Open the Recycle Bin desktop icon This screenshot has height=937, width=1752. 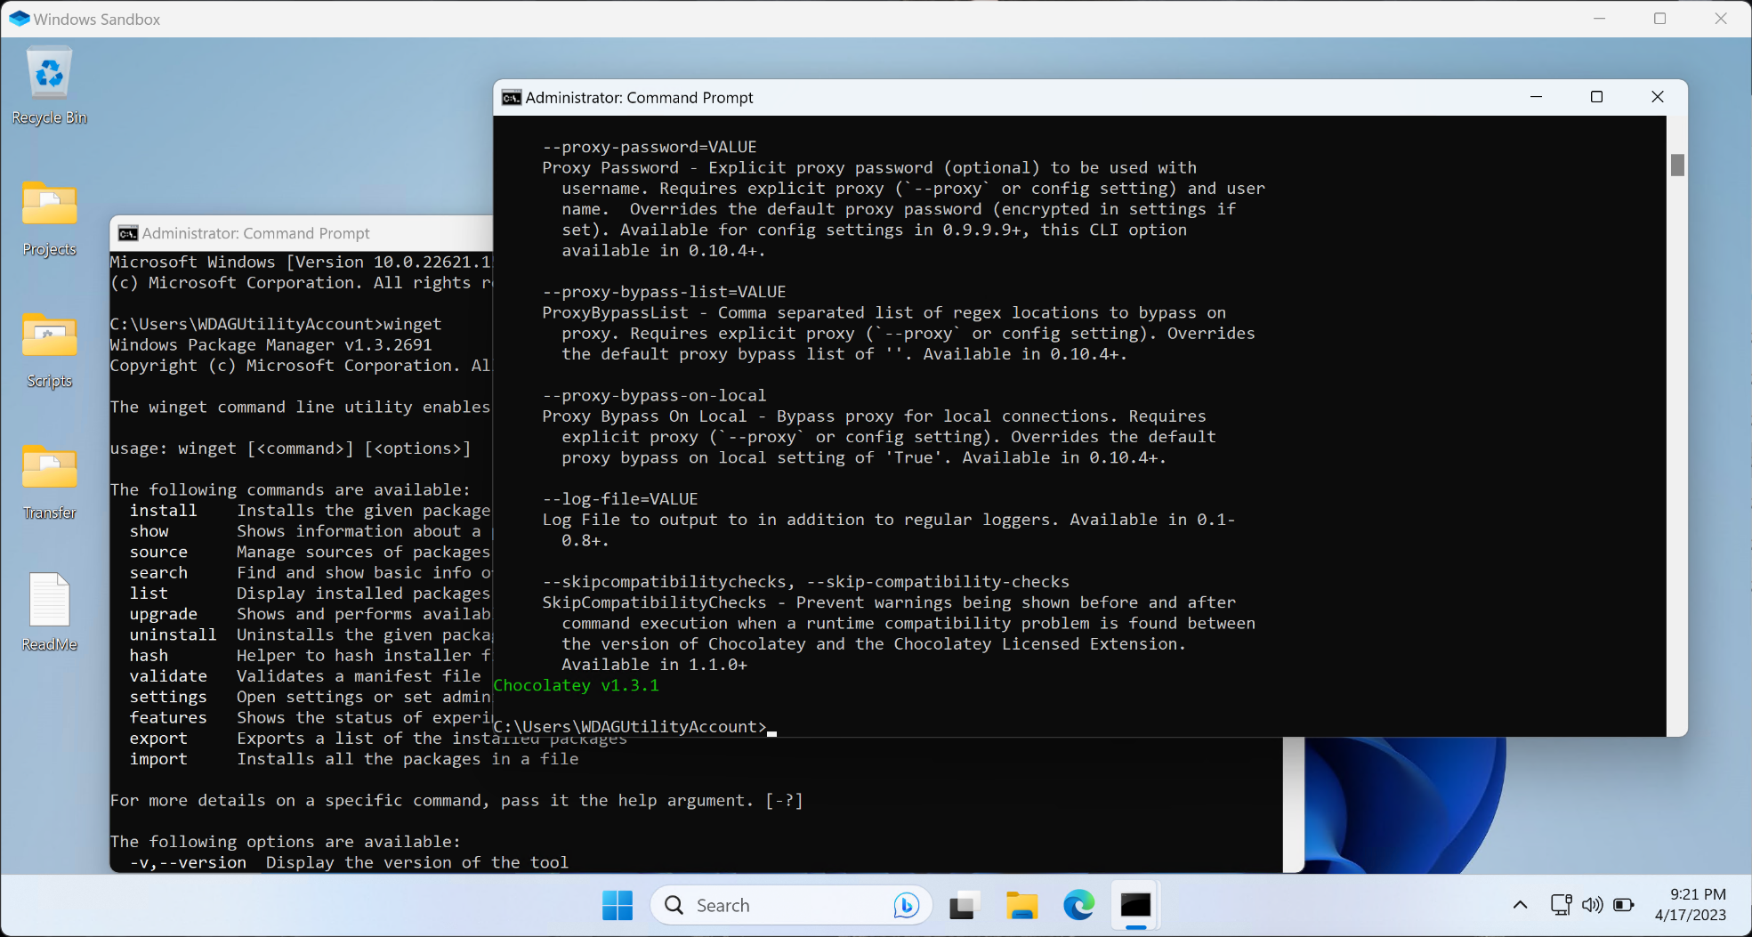(49, 85)
